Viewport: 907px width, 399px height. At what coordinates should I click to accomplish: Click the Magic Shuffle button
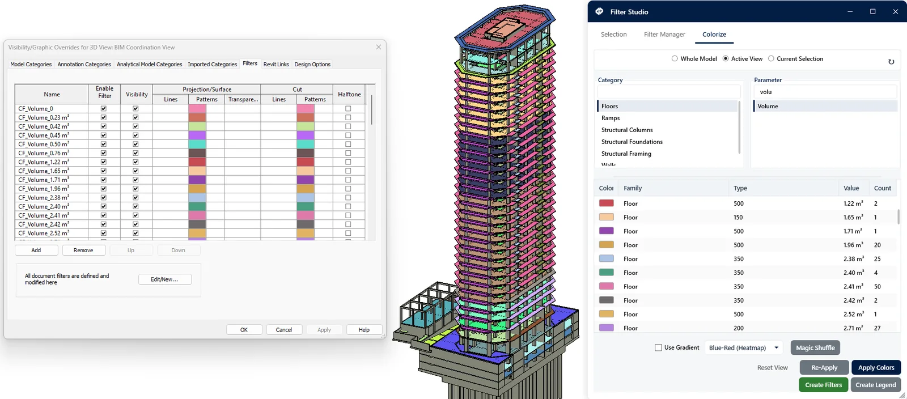pos(815,347)
